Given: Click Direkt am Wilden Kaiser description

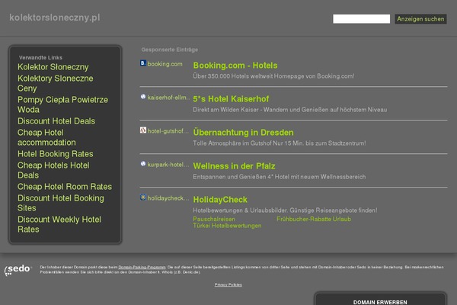Looking at the screenshot, I should (x=290, y=110).
